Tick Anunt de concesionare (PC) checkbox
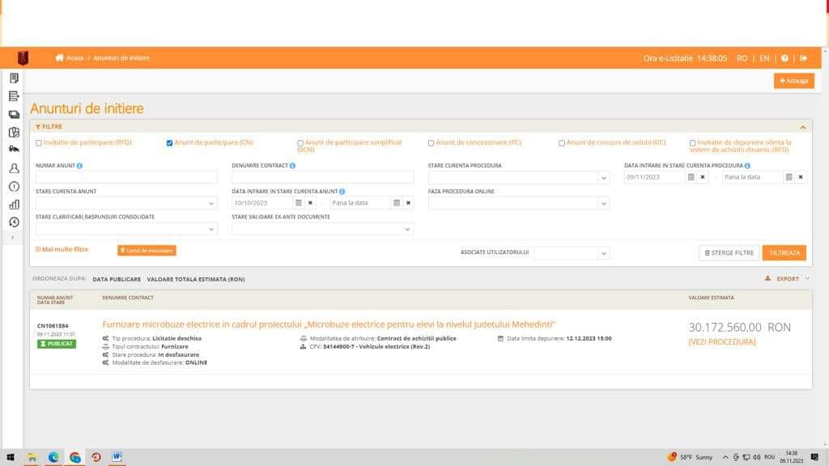Viewport: 829px width, 466px height. (x=431, y=142)
